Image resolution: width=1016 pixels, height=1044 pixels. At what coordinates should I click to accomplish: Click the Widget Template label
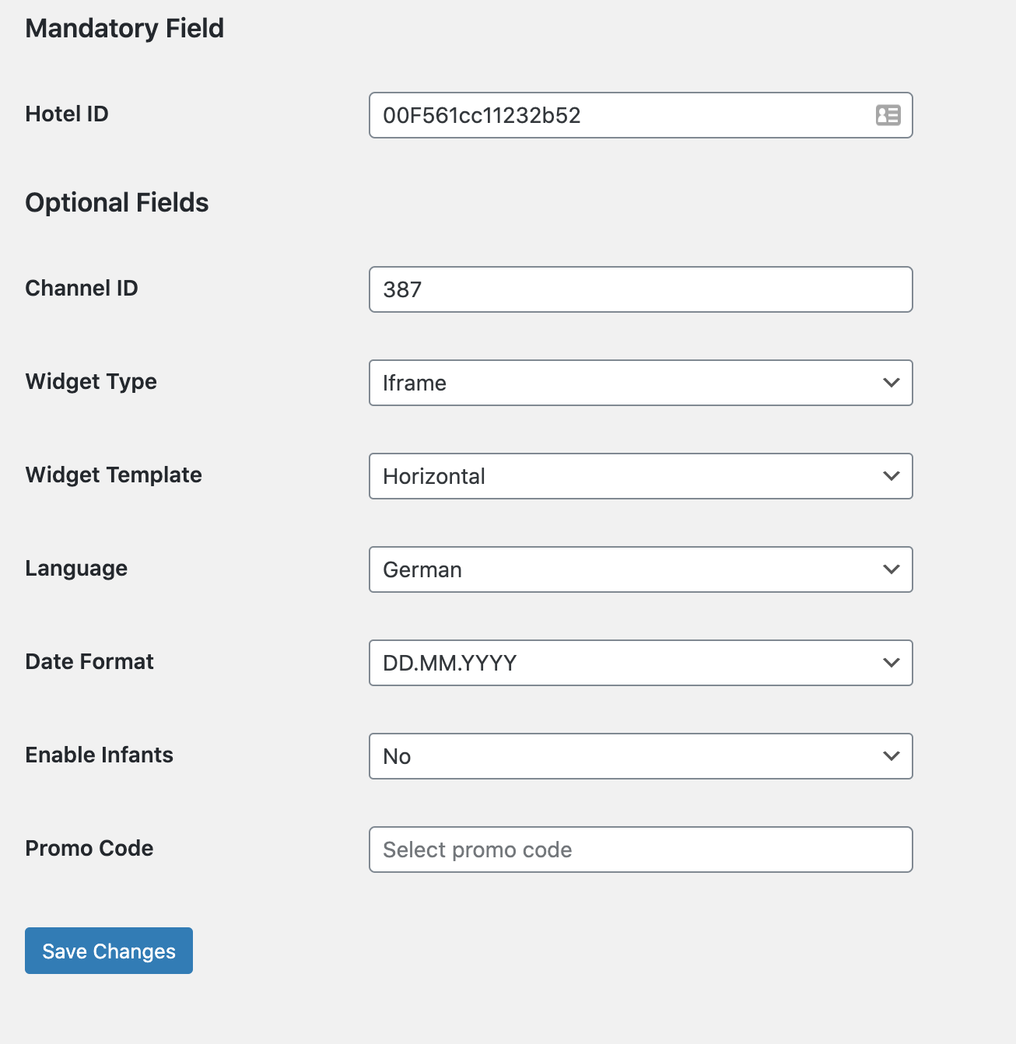(x=114, y=475)
